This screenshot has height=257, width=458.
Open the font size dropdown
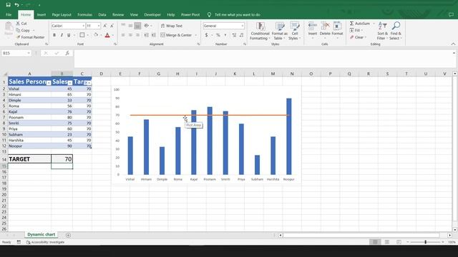point(99,26)
